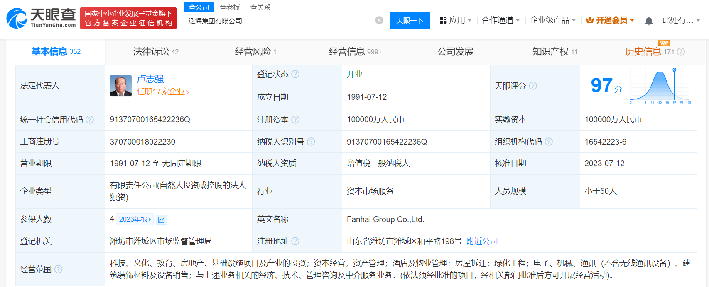Open the 合作通道 dropdown
This screenshot has height=287, width=709.
(x=500, y=20)
